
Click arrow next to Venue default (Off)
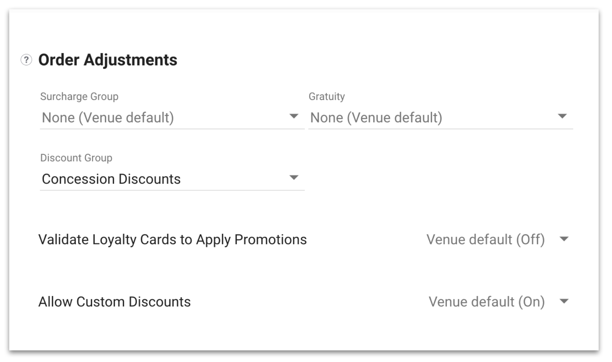point(564,239)
